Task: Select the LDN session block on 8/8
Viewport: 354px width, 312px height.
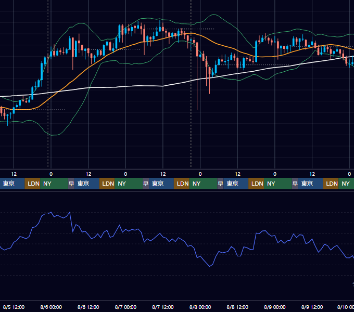Action: (256, 184)
